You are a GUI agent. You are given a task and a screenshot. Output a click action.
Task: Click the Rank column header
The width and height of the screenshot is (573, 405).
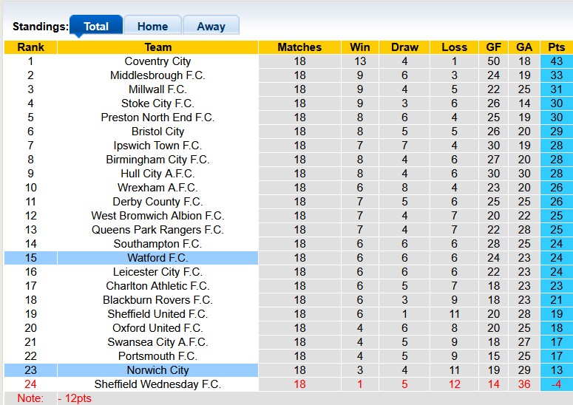click(x=30, y=47)
